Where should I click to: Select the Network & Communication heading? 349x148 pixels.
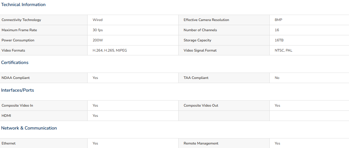coord(29,128)
